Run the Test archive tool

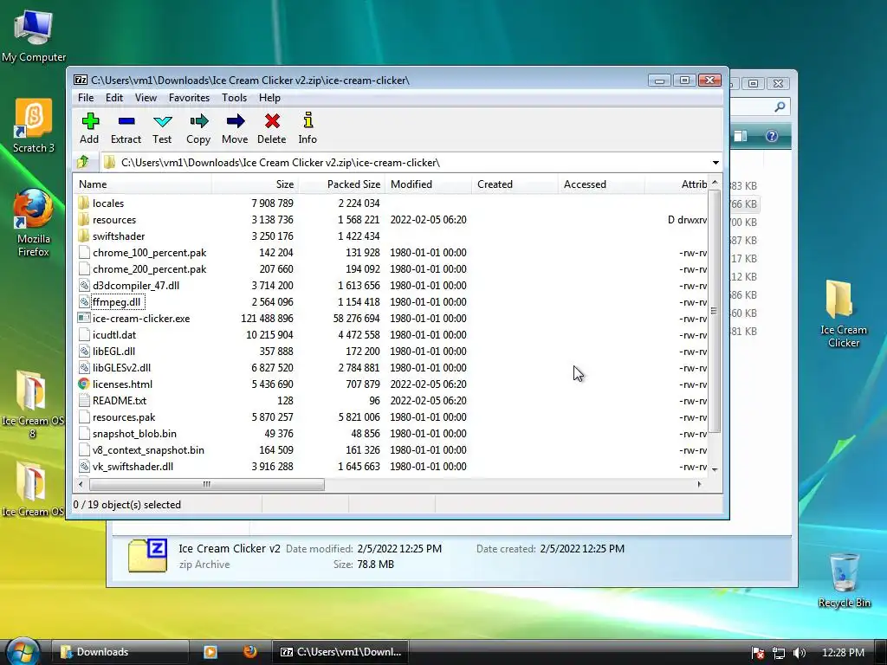coord(162,128)
